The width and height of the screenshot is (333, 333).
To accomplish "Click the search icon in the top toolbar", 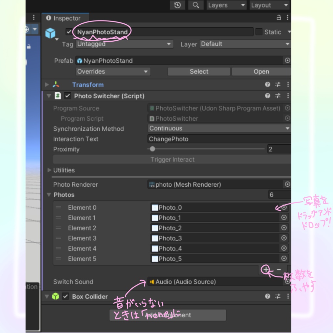I will point(195,5).
